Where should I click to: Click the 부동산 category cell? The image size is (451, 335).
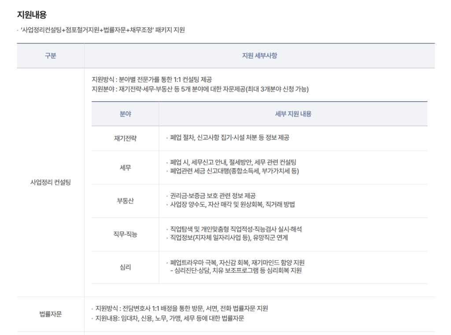coord(125,201)
